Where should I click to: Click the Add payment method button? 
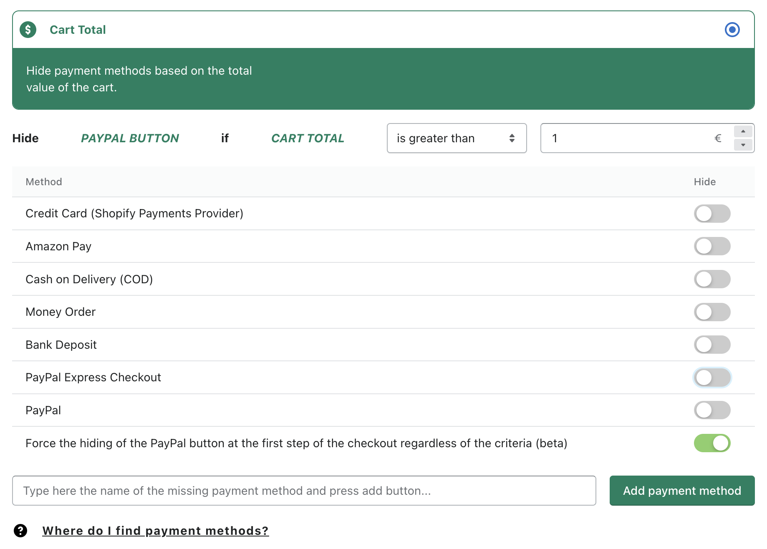pos(682,491)
